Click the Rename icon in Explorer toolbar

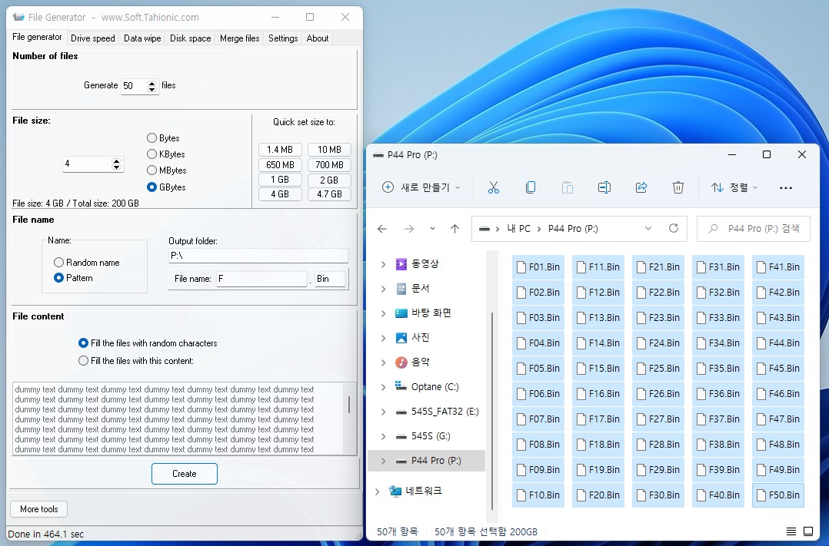coord(604,187)
